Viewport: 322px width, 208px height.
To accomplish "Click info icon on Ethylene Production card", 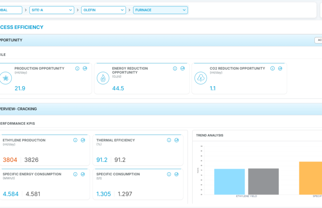I will [x=75, y=140].
